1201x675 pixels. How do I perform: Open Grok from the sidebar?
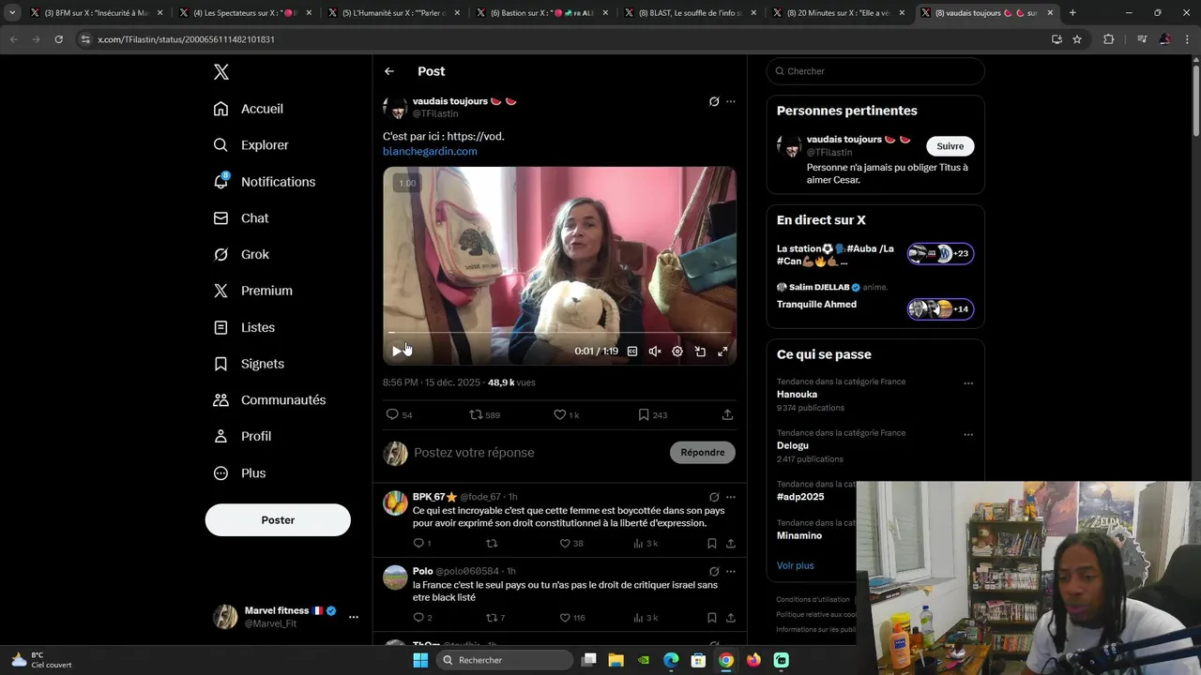[x=241, y=254]
